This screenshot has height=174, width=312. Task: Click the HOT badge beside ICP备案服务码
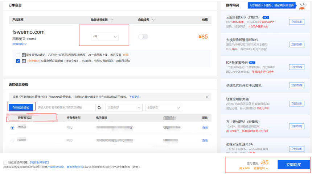pos(252,63)
